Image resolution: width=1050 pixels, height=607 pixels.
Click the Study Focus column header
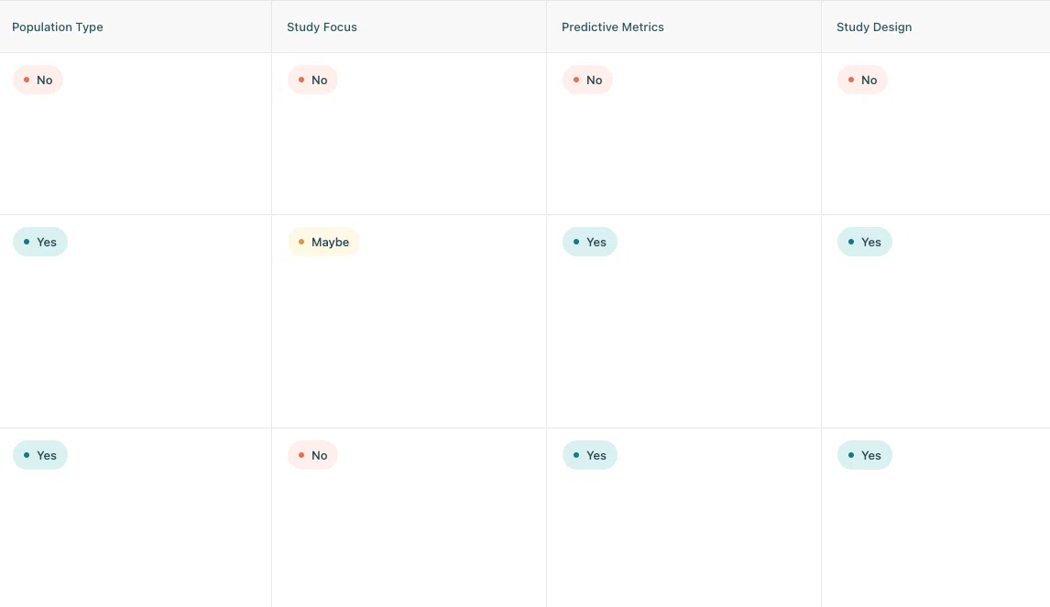tap(322, 27)
